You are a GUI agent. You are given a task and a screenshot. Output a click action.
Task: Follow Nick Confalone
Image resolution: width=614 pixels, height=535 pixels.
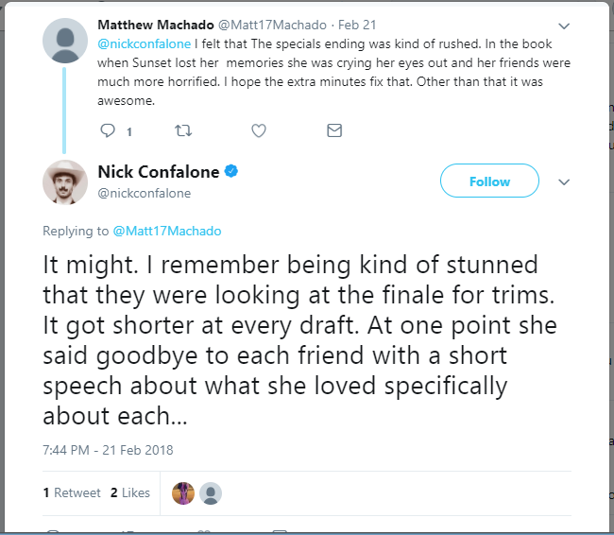[x=489, y=181]
